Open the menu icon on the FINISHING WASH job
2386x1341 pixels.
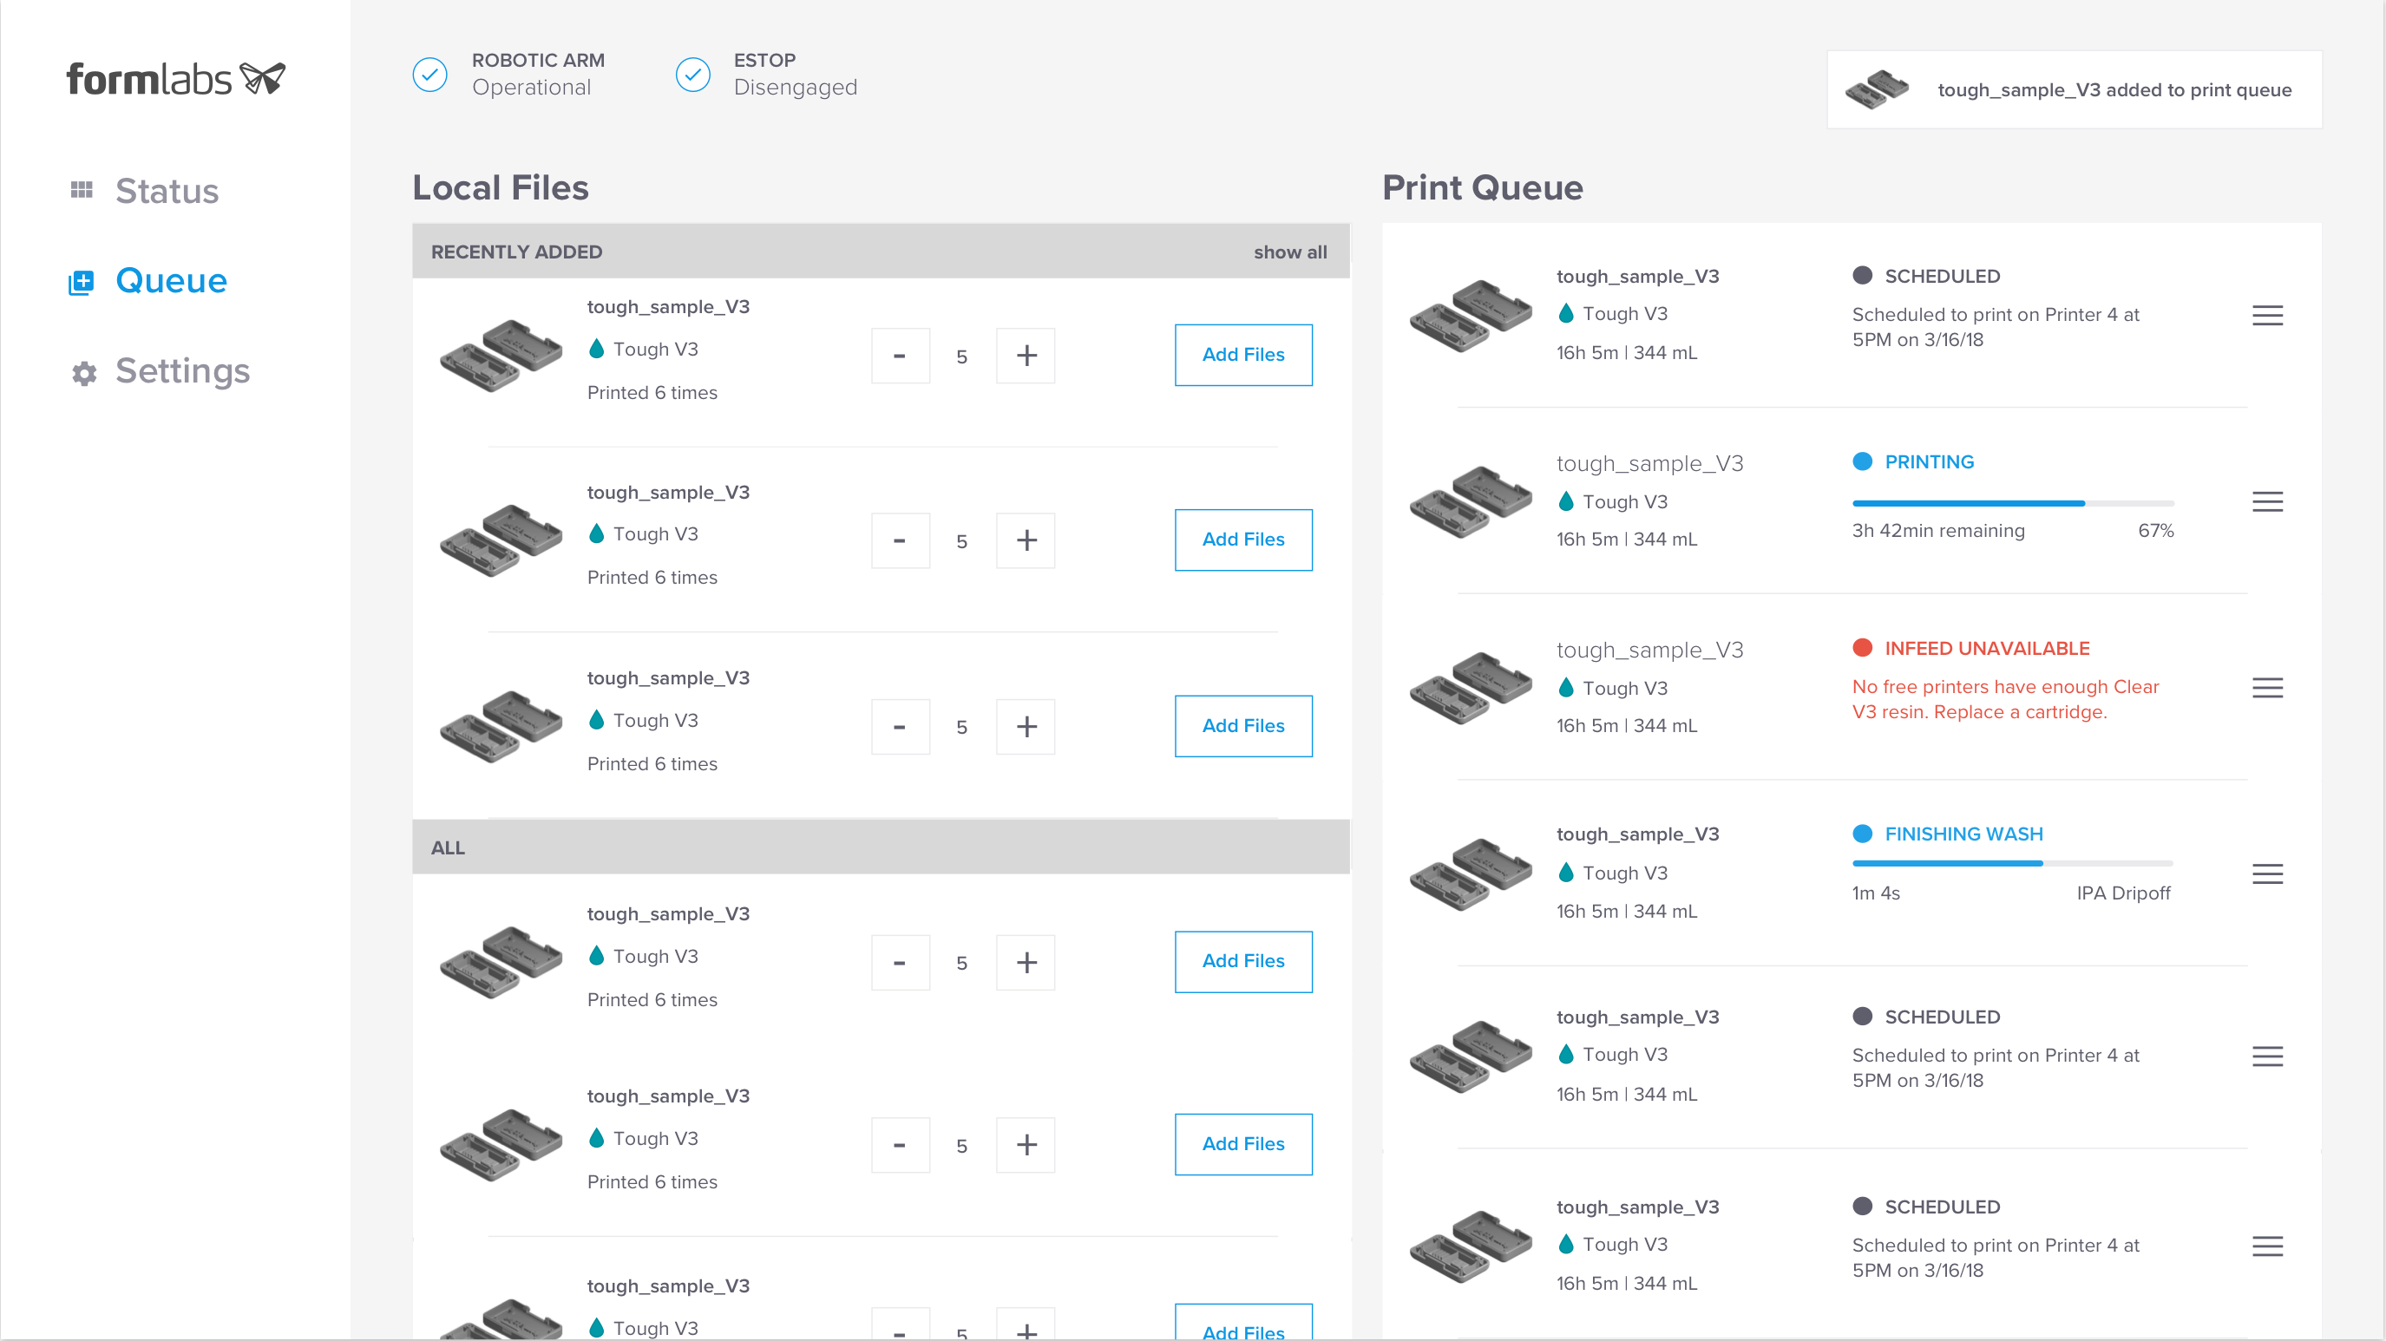pyautogui.click(x=2266, y=874)
